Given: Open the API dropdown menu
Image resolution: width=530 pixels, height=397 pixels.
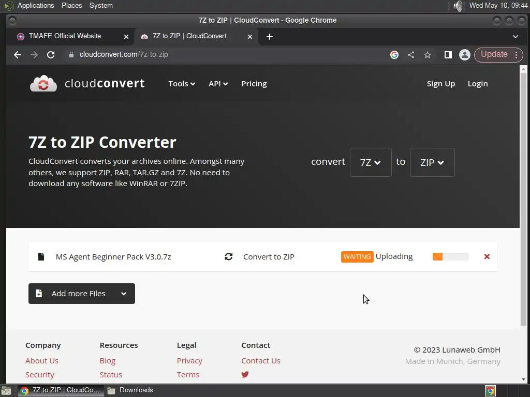Looking at the screenshot, I should point(218,84).
